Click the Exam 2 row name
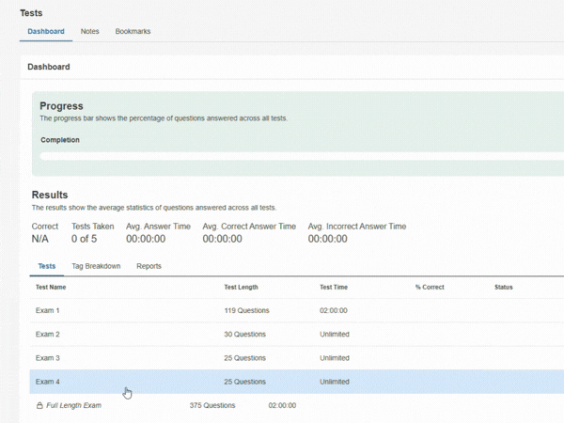This screenshot has width=564, height=423. pos(48,335)
